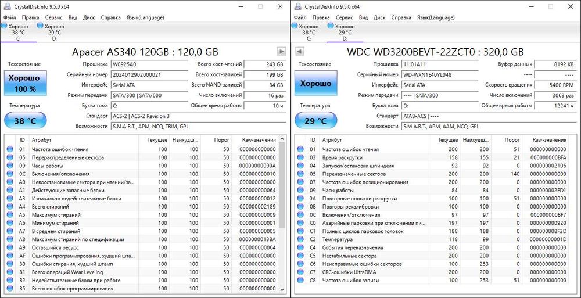
Task: Click ID column header in right window
Action: pos(313,140)
